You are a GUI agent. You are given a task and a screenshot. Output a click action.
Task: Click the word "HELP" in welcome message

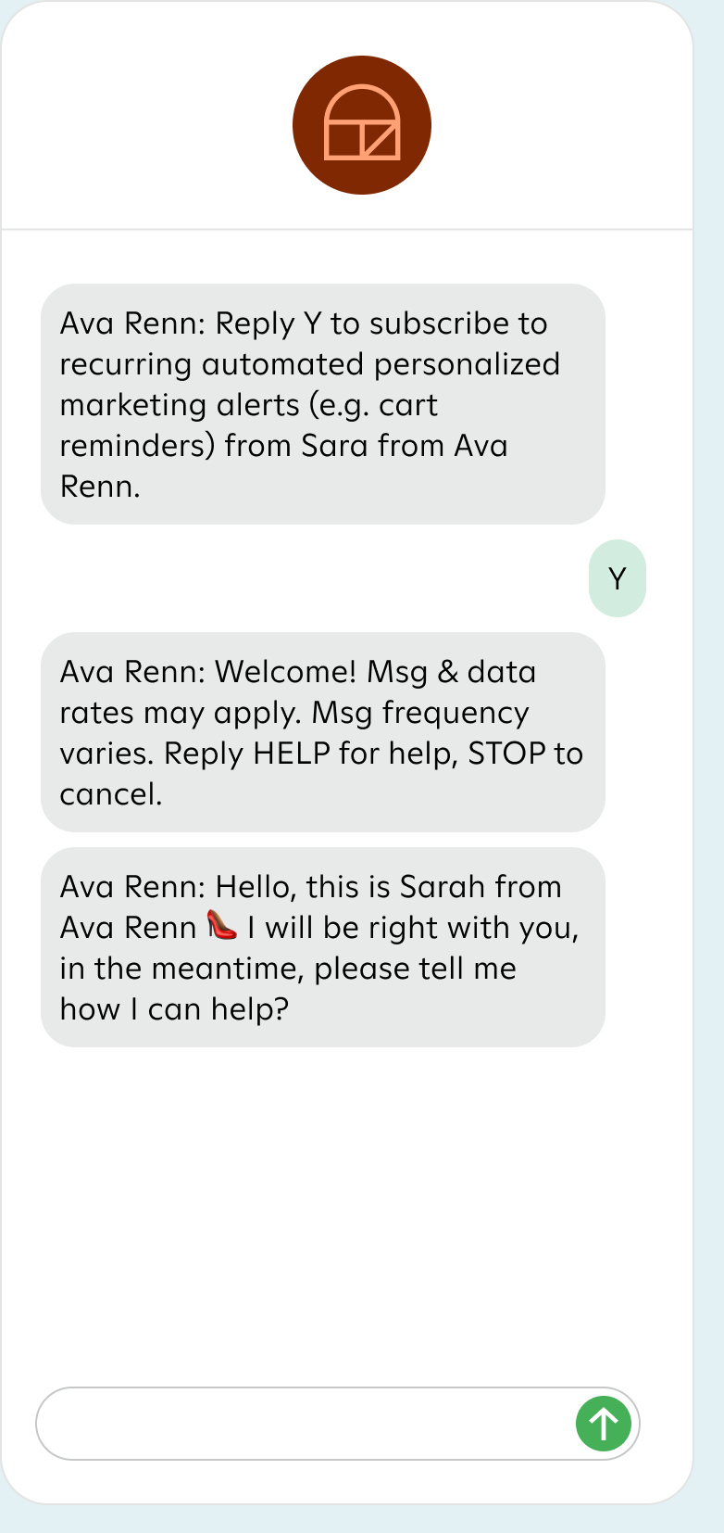(292, 754)
